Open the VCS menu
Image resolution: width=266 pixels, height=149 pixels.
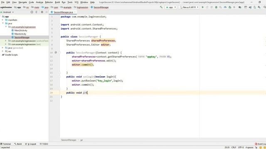tap(76, 2)
